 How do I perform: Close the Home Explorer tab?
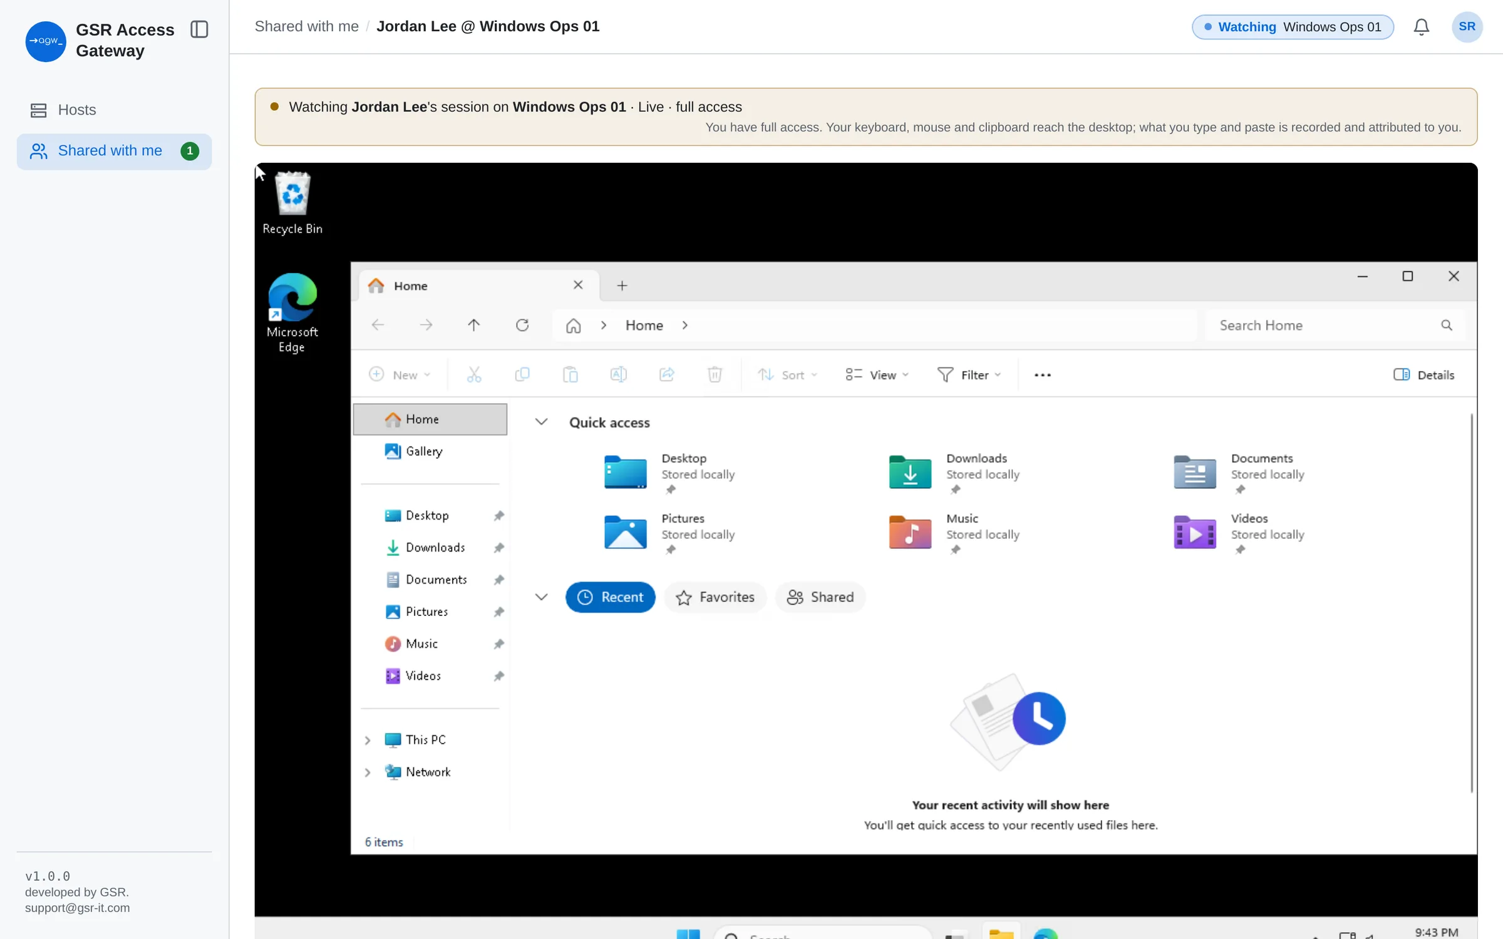coord(578,285)
